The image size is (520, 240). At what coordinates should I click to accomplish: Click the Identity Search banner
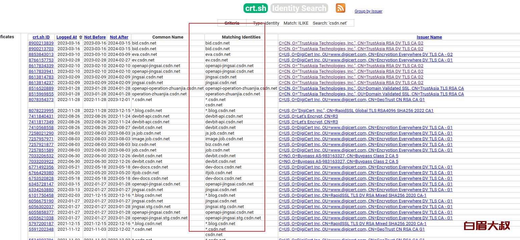pyautogui.click(x=299, y=8)
